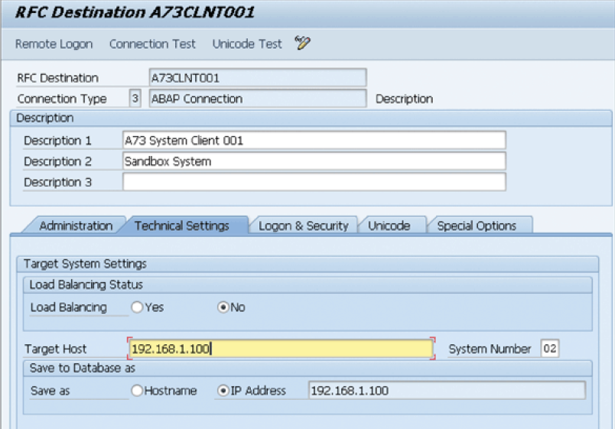Select No for Load Balancing
615x429 pixels.
223,307
